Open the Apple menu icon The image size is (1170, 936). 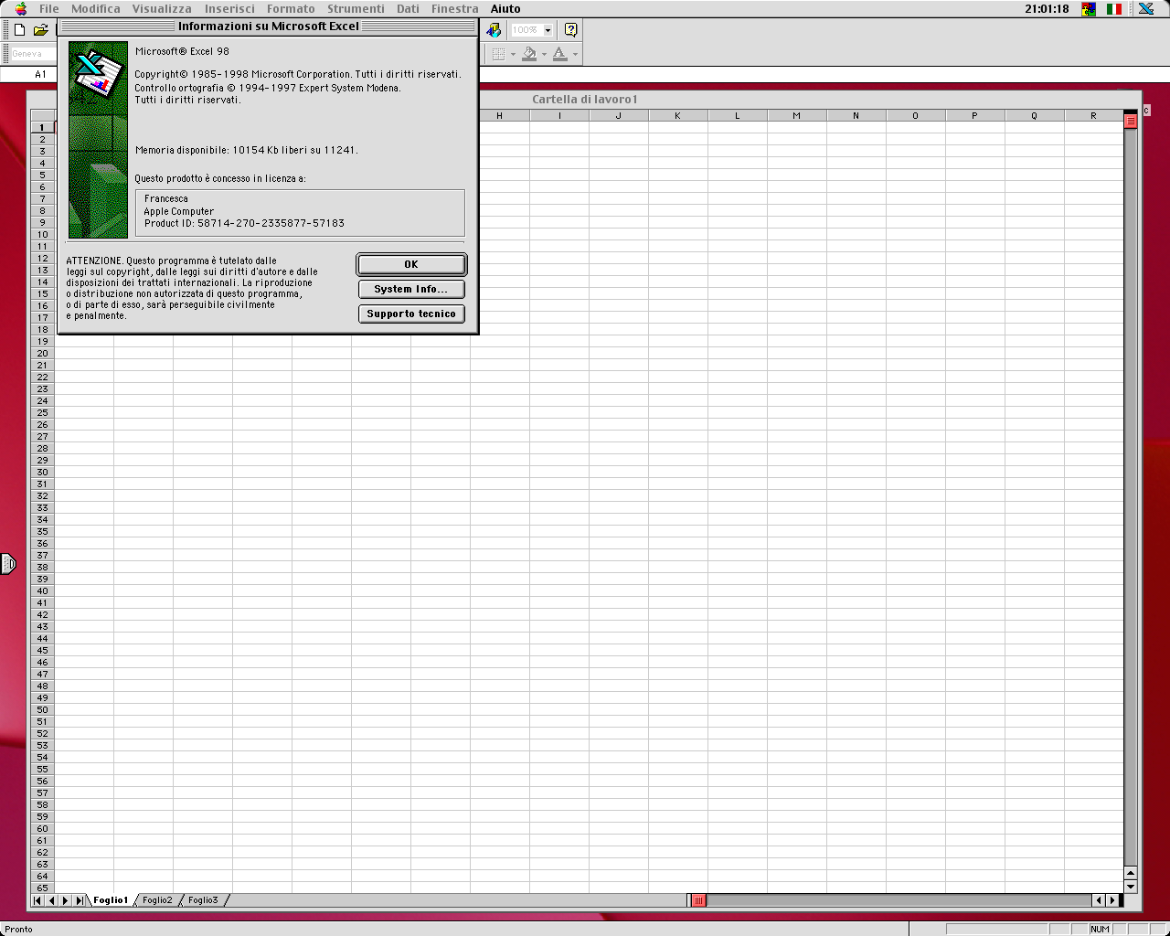(21, 8)
